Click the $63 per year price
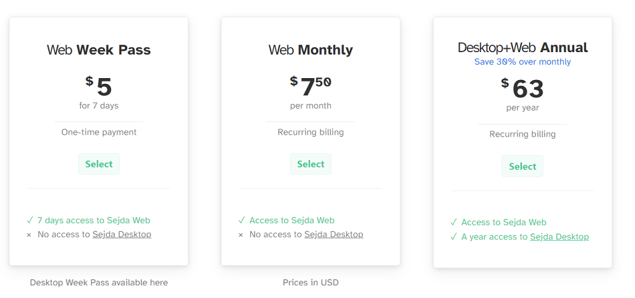This screenshot has width=635, height=298. 523,88
